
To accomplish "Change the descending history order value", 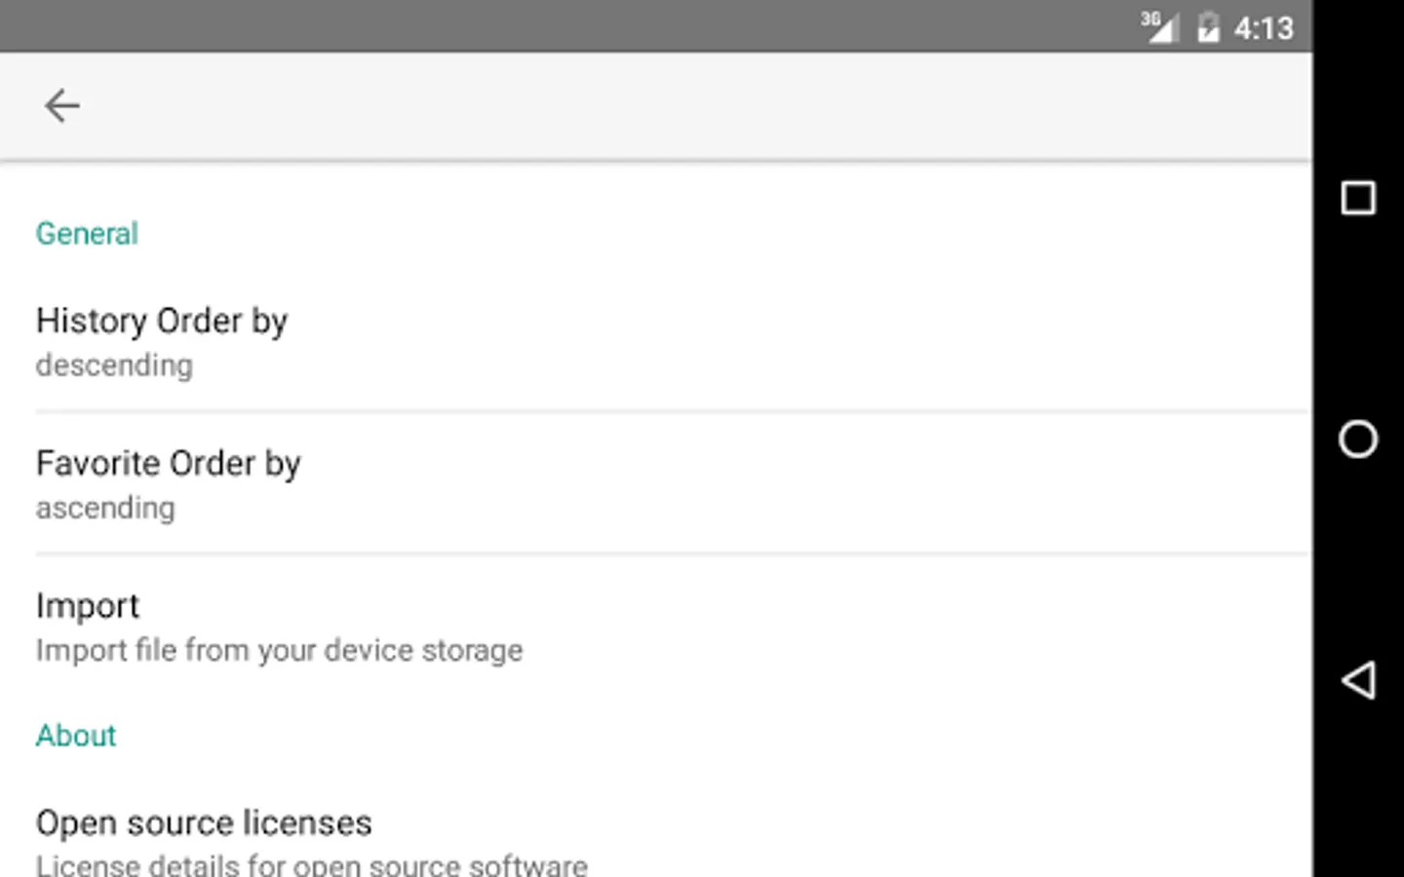I will click(114, 365).
